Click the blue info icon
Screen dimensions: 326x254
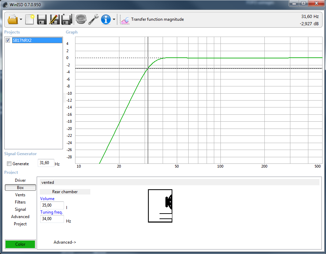[x=106, y=19]
